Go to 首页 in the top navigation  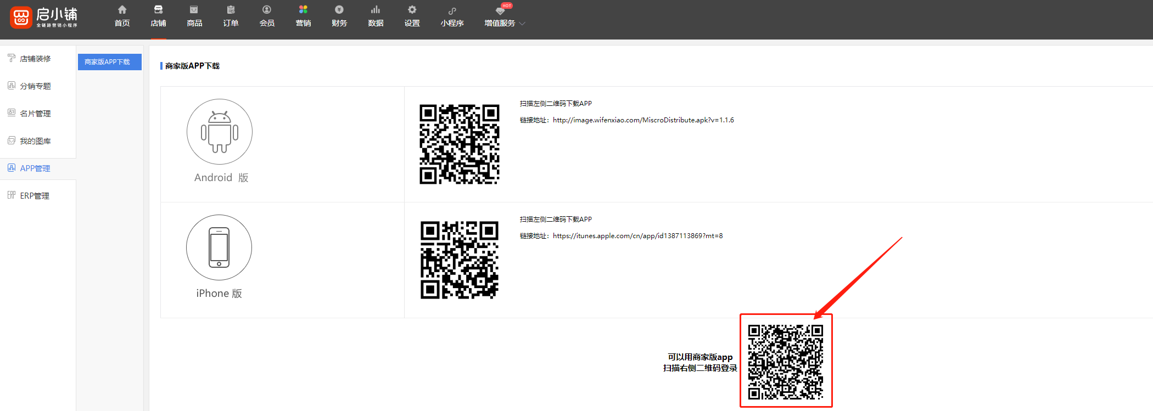point(122,23)
